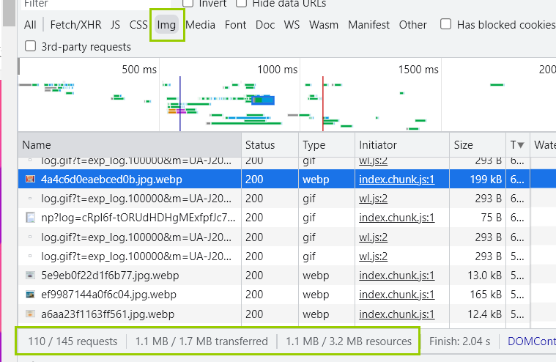
Task: Select the Img request filter
Action: point(166,25)
